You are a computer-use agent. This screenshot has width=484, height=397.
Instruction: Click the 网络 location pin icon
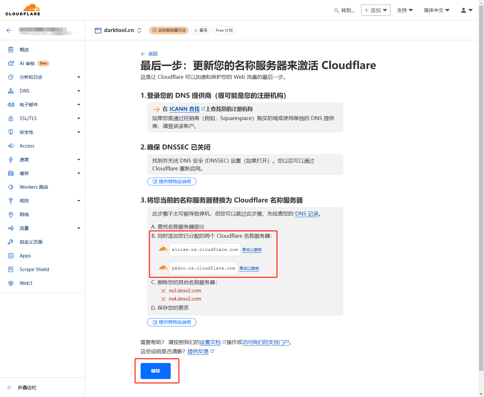pyautogui.click(x=11, y=215)
